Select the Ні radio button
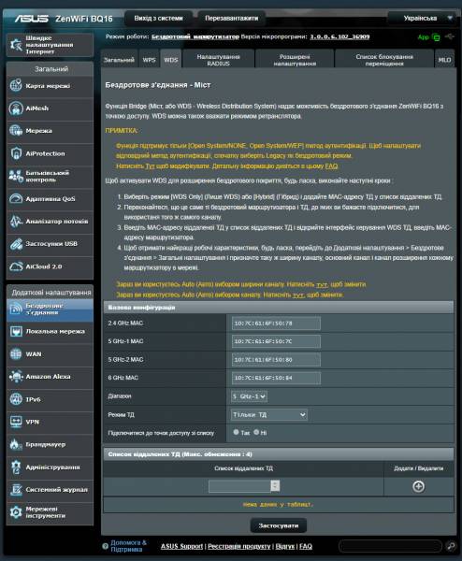Screen dimensions: 462x561 click(256, 432)
